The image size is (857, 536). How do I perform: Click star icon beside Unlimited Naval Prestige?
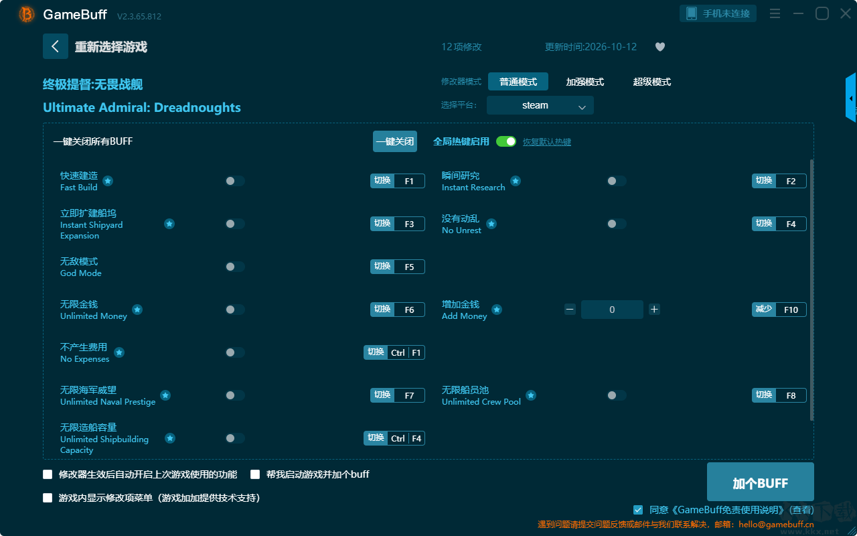coord(165,395)
